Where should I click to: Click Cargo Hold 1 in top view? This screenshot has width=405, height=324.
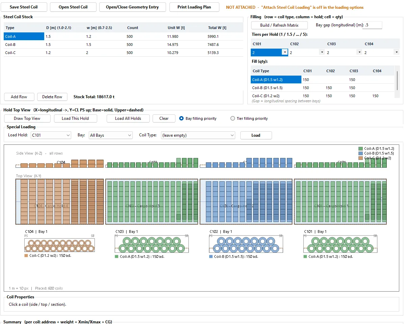(340, 201)
